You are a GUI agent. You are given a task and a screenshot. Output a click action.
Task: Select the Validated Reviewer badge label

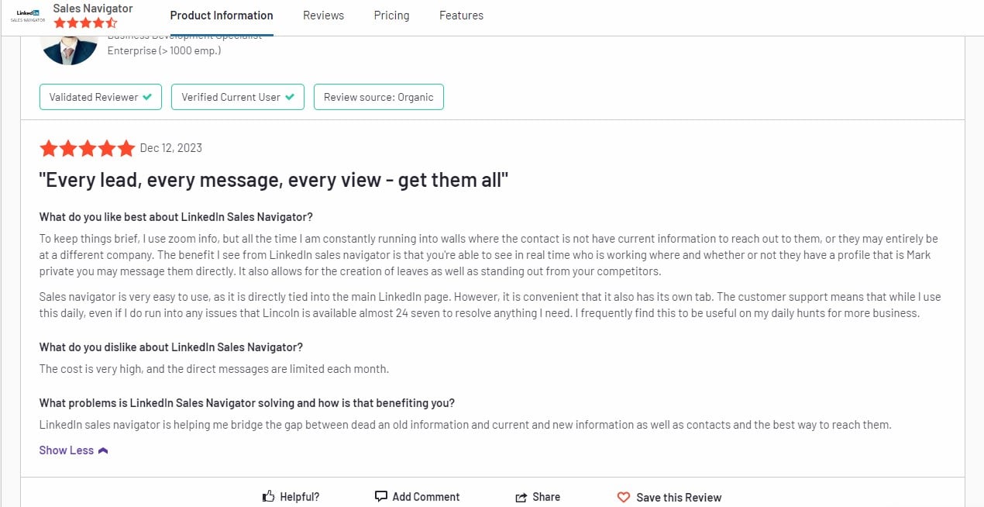pos(93,97)
